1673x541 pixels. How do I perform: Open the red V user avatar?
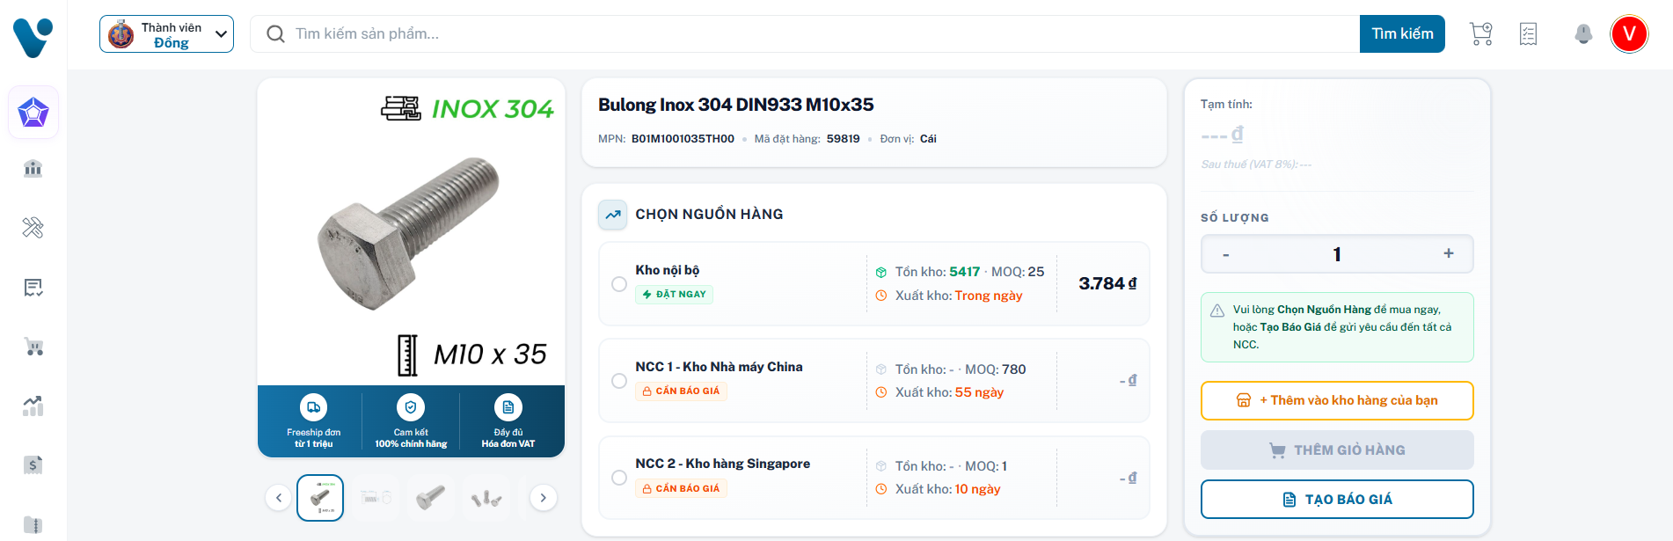(1629, 33)
